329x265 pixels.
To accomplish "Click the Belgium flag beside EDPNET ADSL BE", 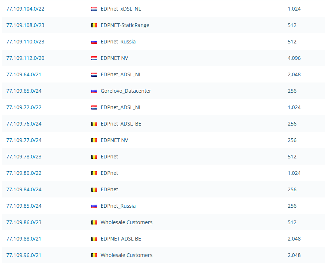I will 94,239.
